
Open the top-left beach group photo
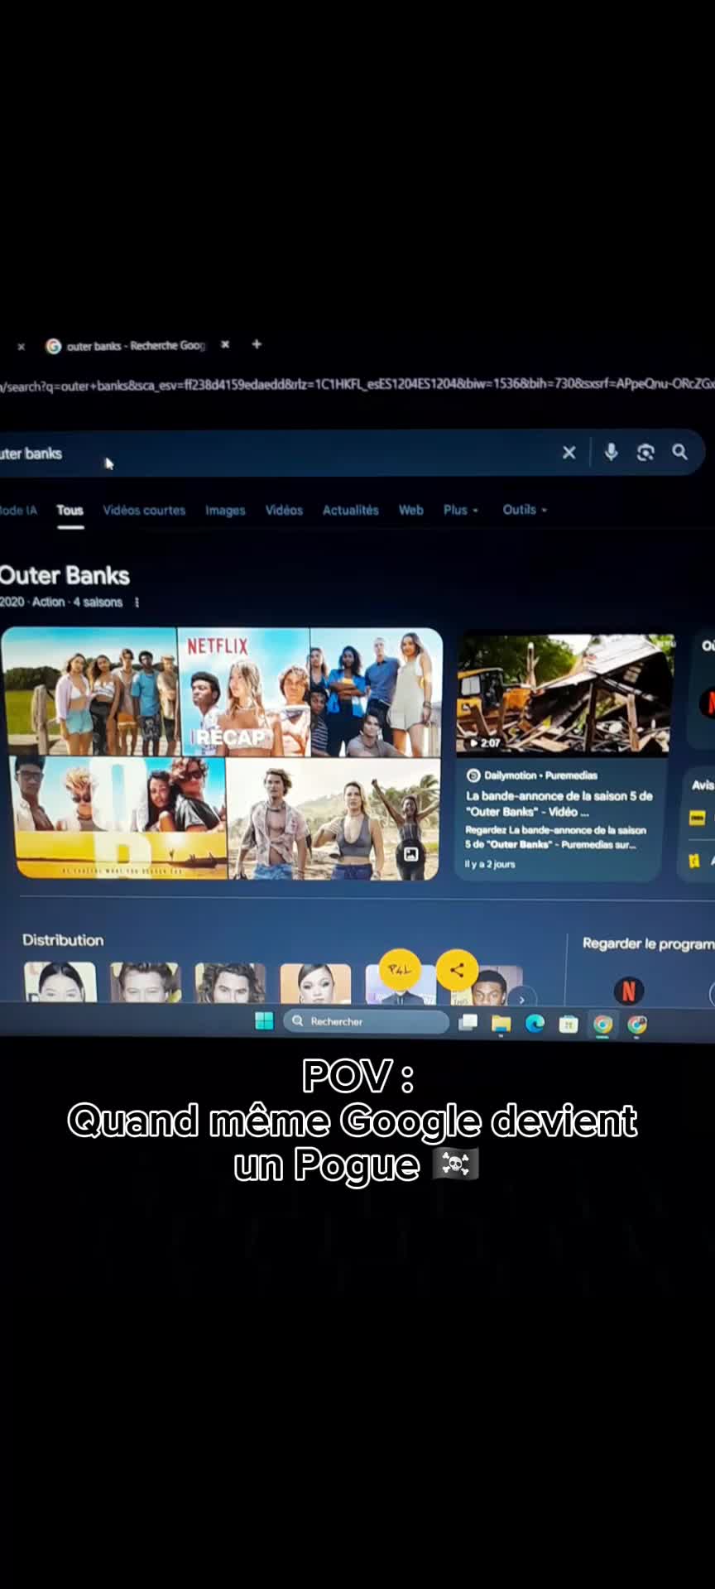pyautogui.click(x=89, y=691)
